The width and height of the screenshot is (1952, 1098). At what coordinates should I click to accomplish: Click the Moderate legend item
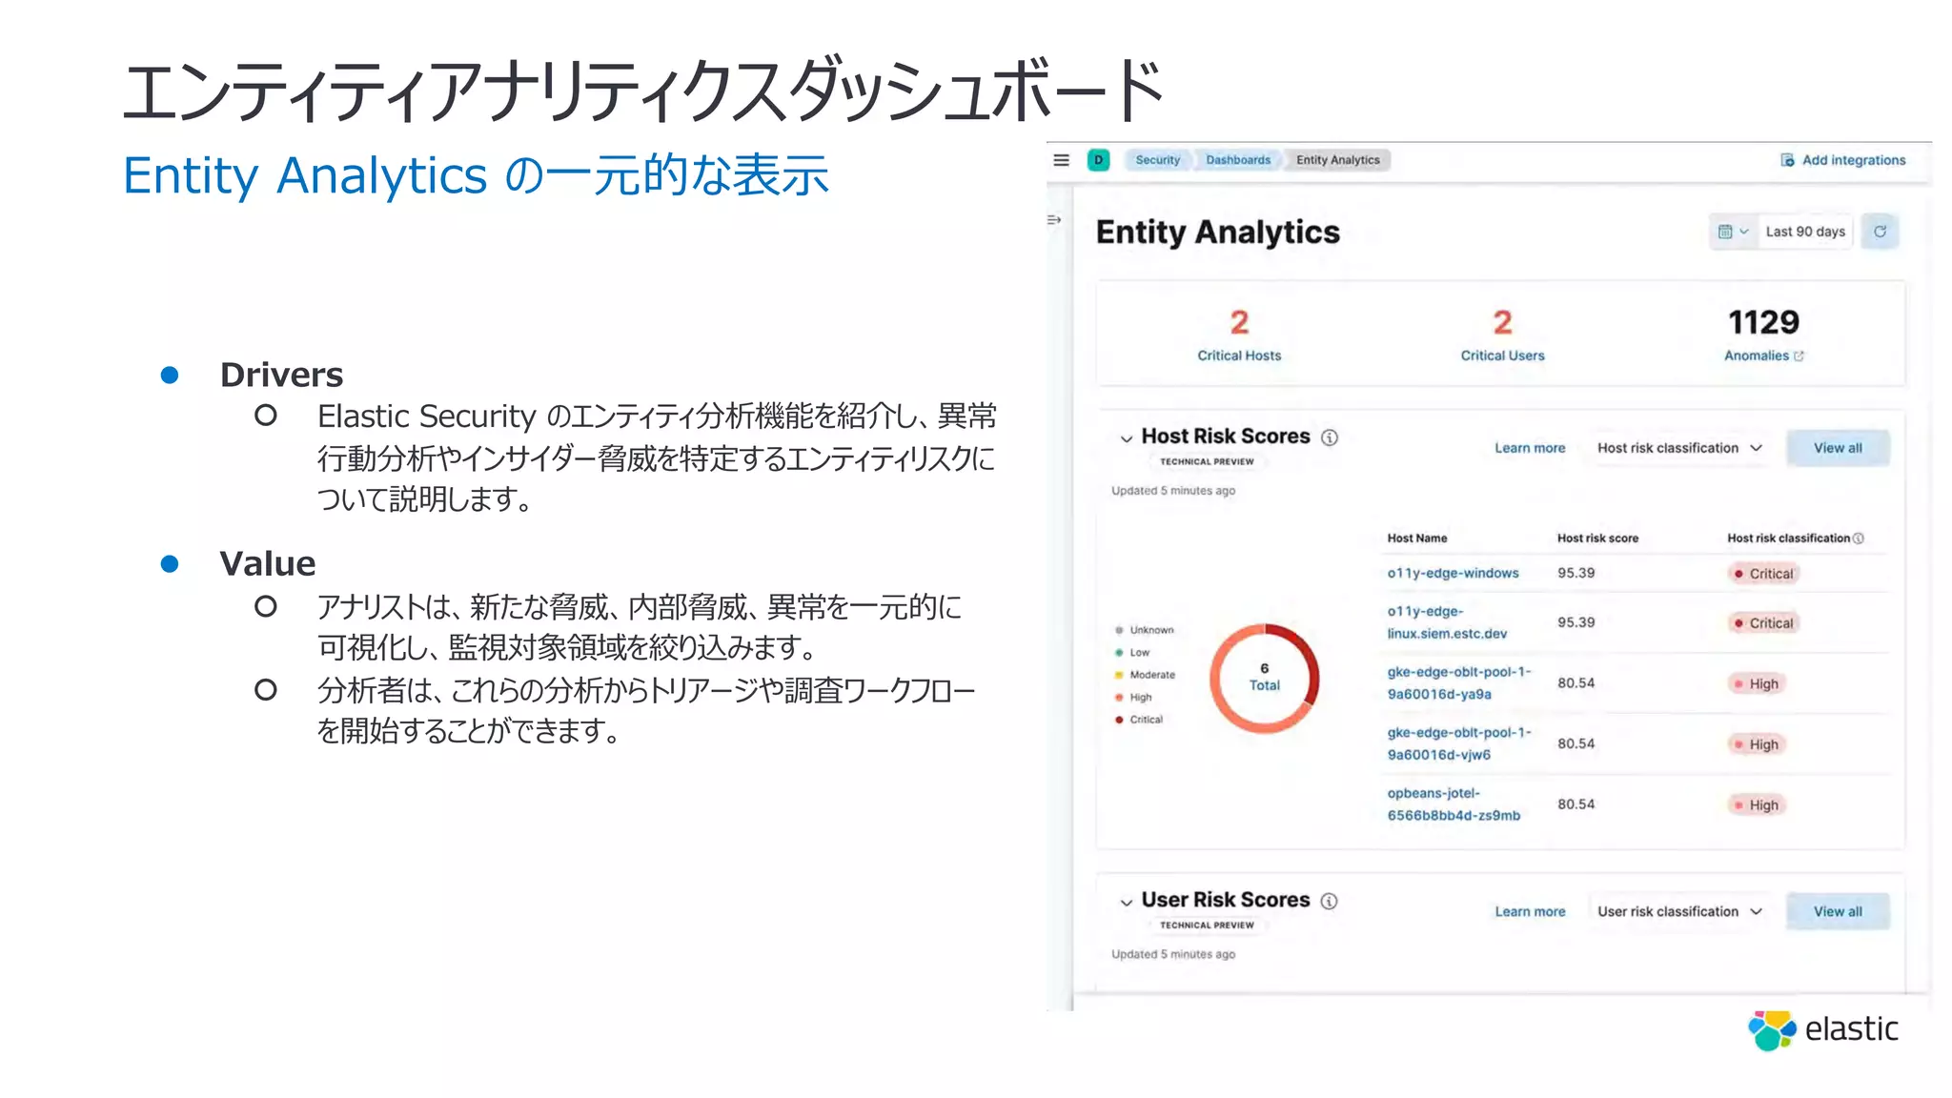tap(1145, 675)
